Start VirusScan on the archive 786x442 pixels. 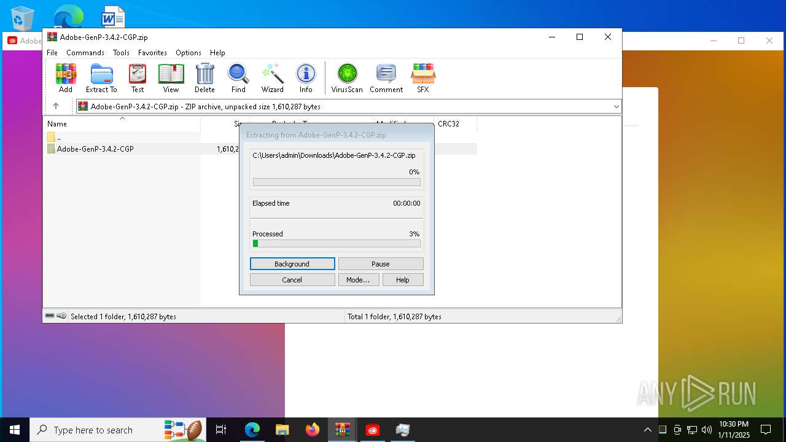[347, 78]
